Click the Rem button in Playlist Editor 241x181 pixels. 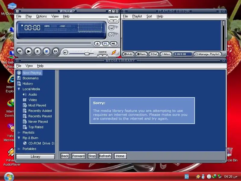141,54
